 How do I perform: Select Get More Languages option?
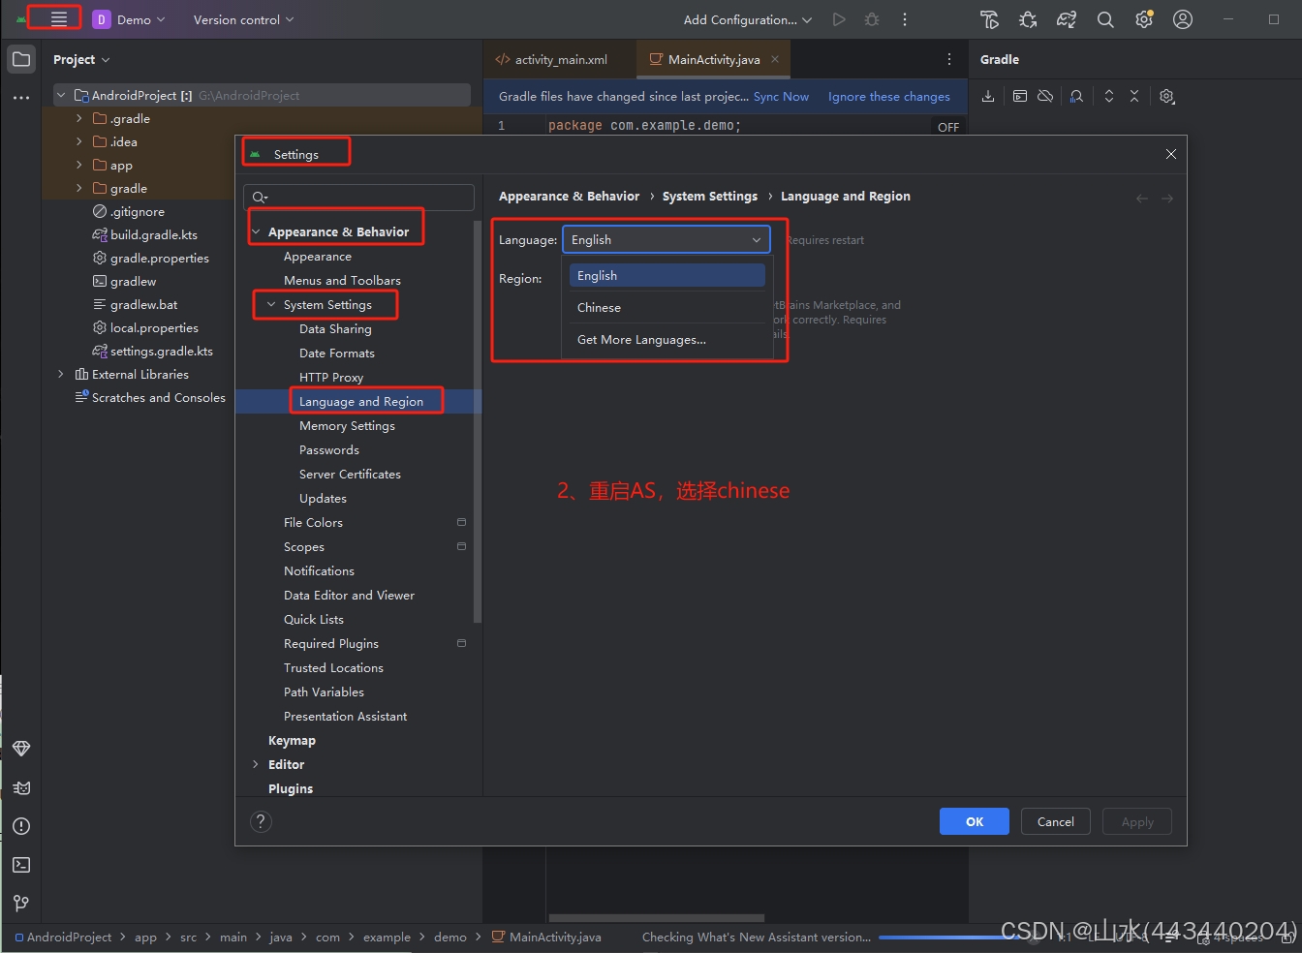(667, 340)
